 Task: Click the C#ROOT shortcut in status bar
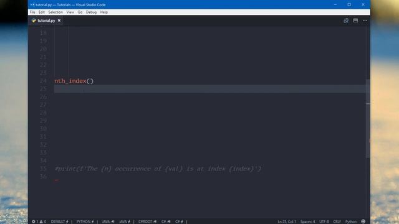coord(147,222)
